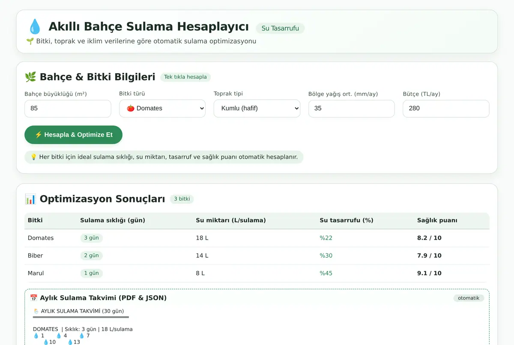This screenshot has height=345, width=514.
Task: Click the water drop for day 10
Action: [x=46, y=342]
